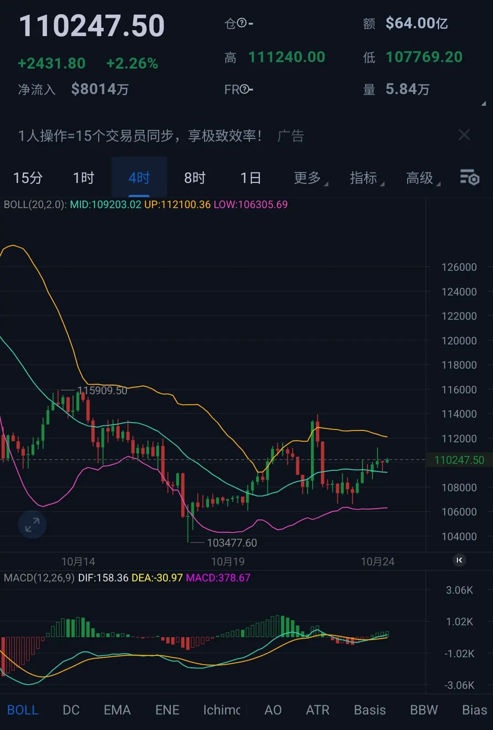This screenshot has height=730, width=493.
Task: Tap the -3.06K MACD axis label
Action: coord(459,685)
